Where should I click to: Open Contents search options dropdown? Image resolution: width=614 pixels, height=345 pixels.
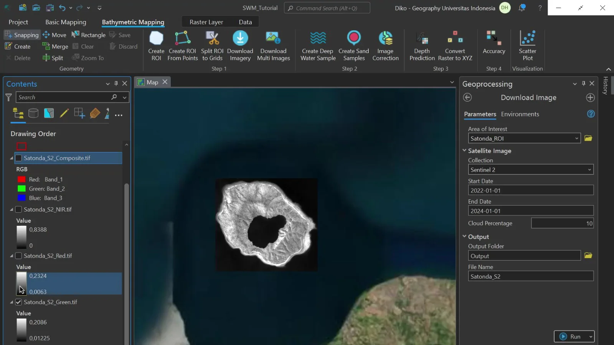pos(125,97)
